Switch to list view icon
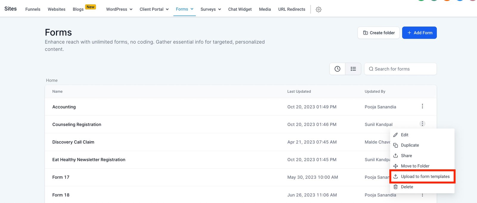This screenshot has height=203, width=477. tap(353, 69)
